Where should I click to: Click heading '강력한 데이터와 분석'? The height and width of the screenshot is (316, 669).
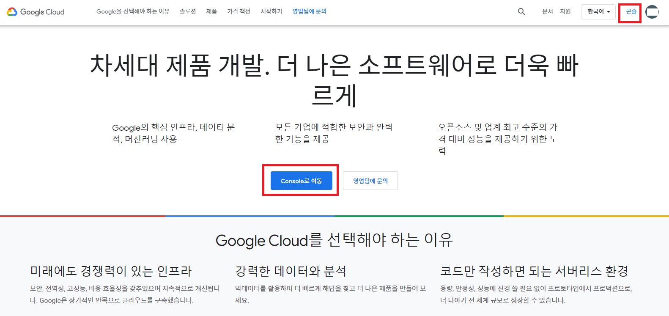291,271
